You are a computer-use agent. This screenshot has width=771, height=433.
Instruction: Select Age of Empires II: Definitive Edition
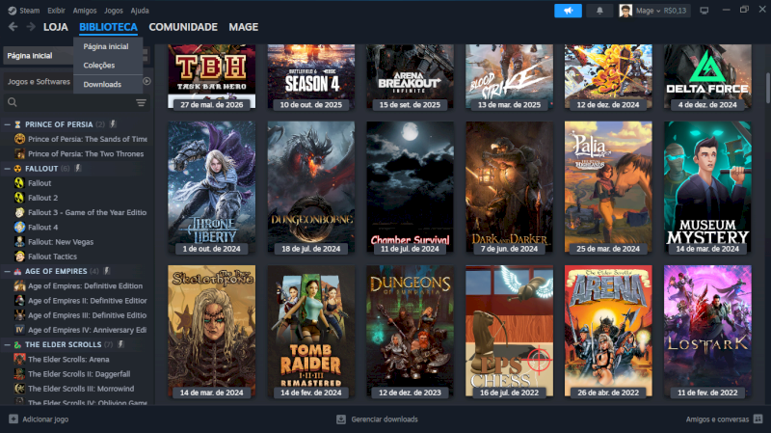(87, 301)
